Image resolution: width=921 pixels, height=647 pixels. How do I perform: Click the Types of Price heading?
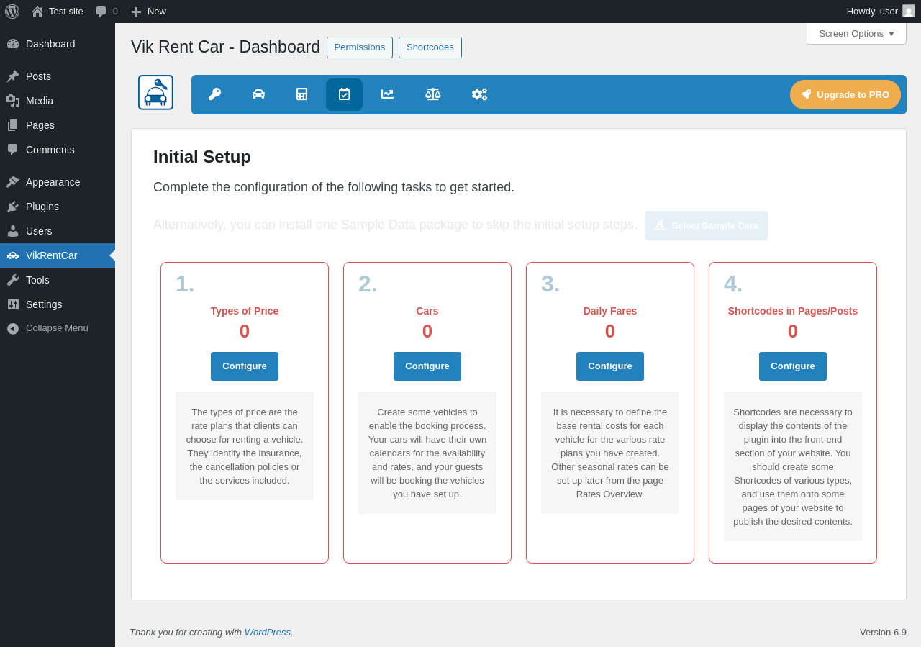pos(245,311)
